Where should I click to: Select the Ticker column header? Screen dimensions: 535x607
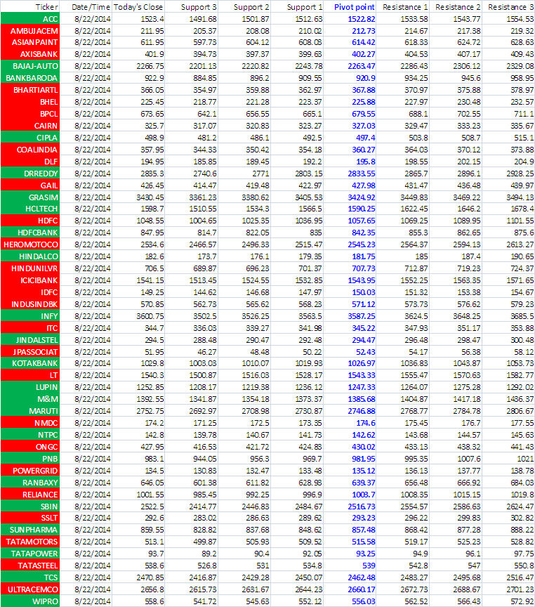[x=30, y=6]
